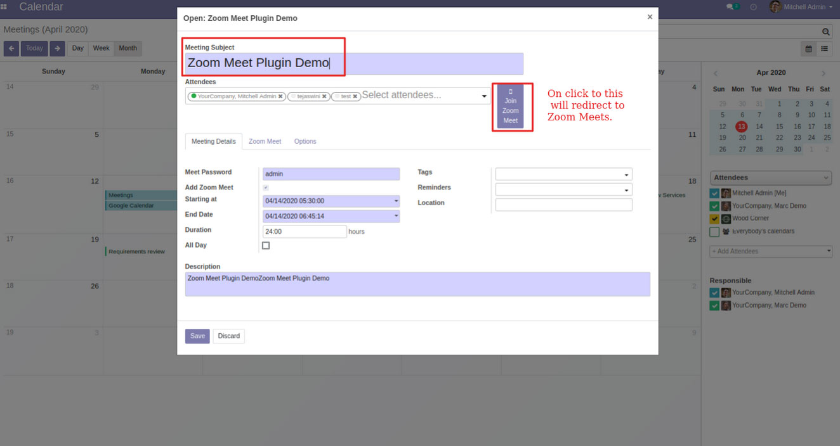Select the Meeting Details tab
The image size is (840, 446).
pos(213,141)
